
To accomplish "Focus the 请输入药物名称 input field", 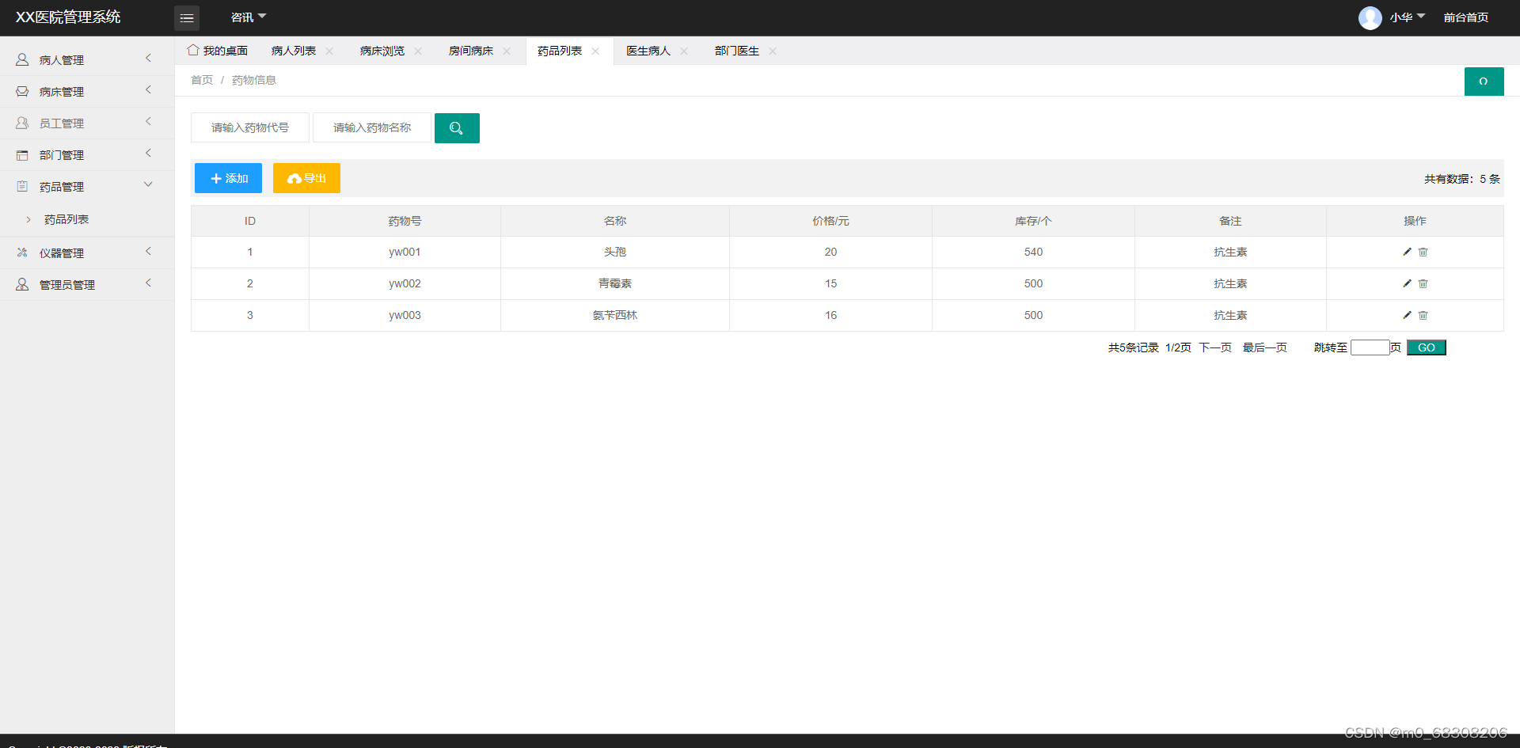I will 372,127.
